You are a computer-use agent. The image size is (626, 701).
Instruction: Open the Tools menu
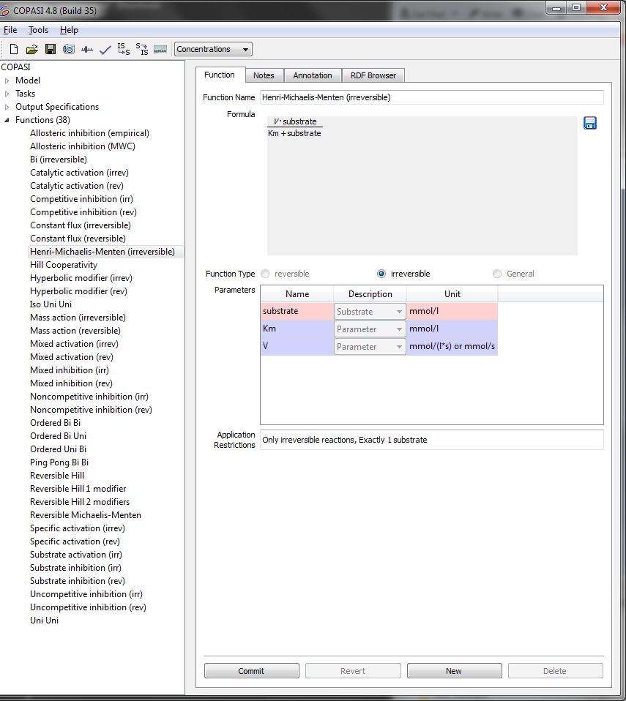[x=38, y=30]
